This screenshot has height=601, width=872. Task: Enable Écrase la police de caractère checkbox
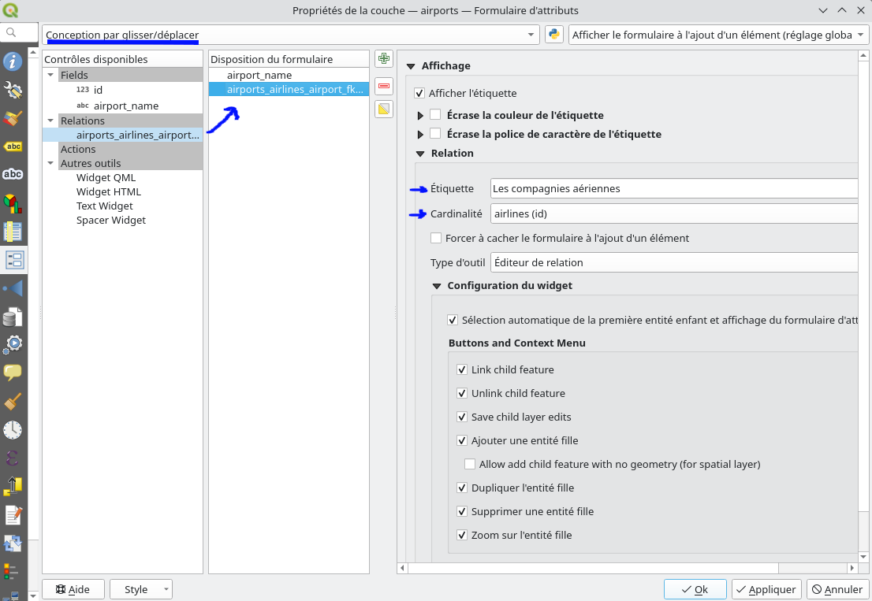click(435, 133)
